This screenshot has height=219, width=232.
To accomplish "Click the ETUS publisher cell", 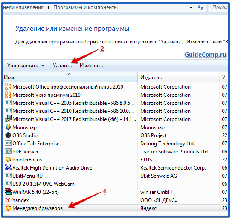I will [x=146, y=160].
